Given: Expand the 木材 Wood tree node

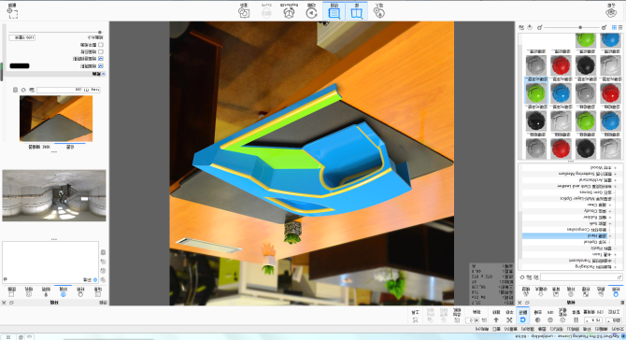Looking at the screenshot, I should pos(615,167).
